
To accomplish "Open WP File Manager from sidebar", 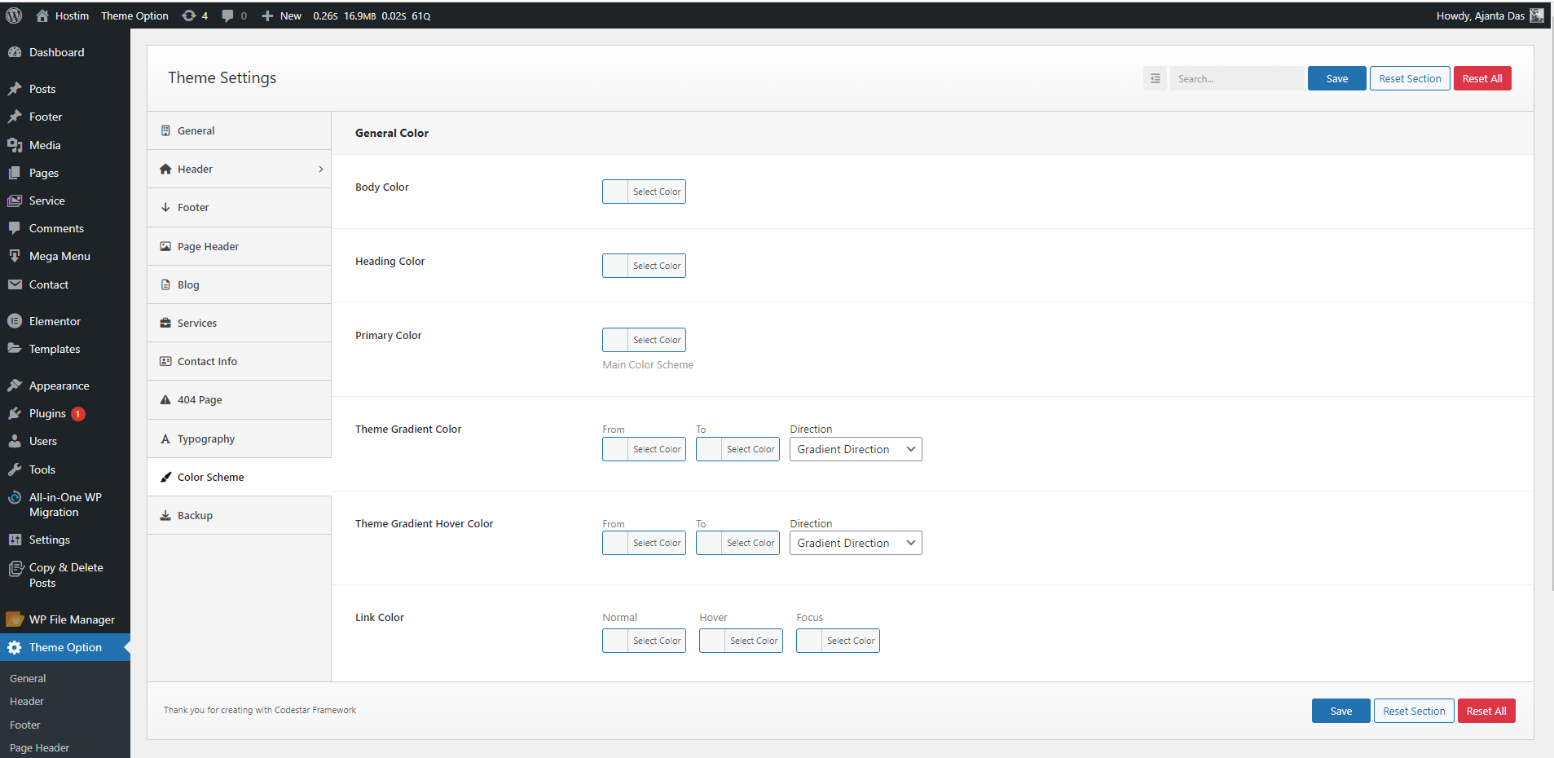I will (x=72, y=619).
